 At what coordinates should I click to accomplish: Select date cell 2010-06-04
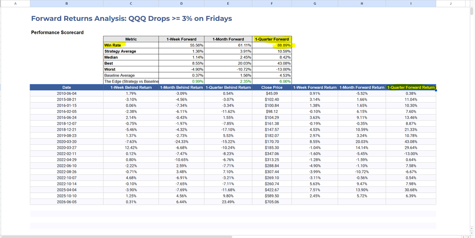pyautogui.click(x=66, y=94)
